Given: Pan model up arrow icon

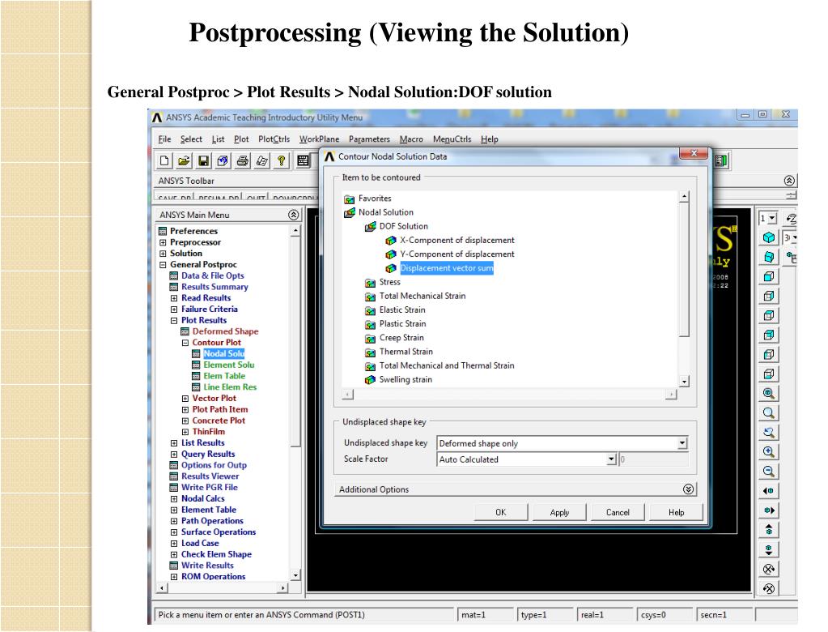Looking at the screenshot, I should coord(769,530).
